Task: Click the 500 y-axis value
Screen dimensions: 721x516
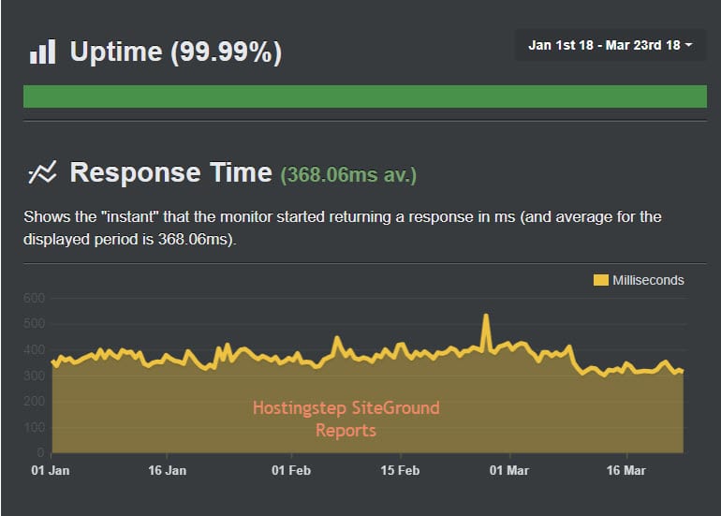Action: tap(34, 324)
